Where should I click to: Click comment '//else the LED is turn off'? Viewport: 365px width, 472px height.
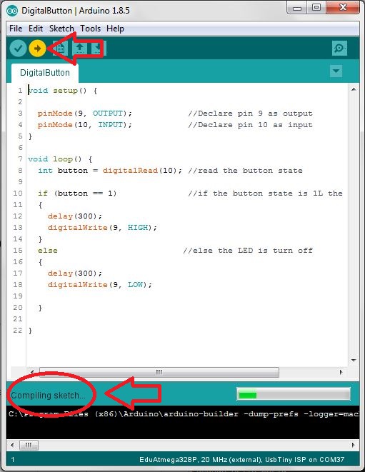click(x=248, y=251)
